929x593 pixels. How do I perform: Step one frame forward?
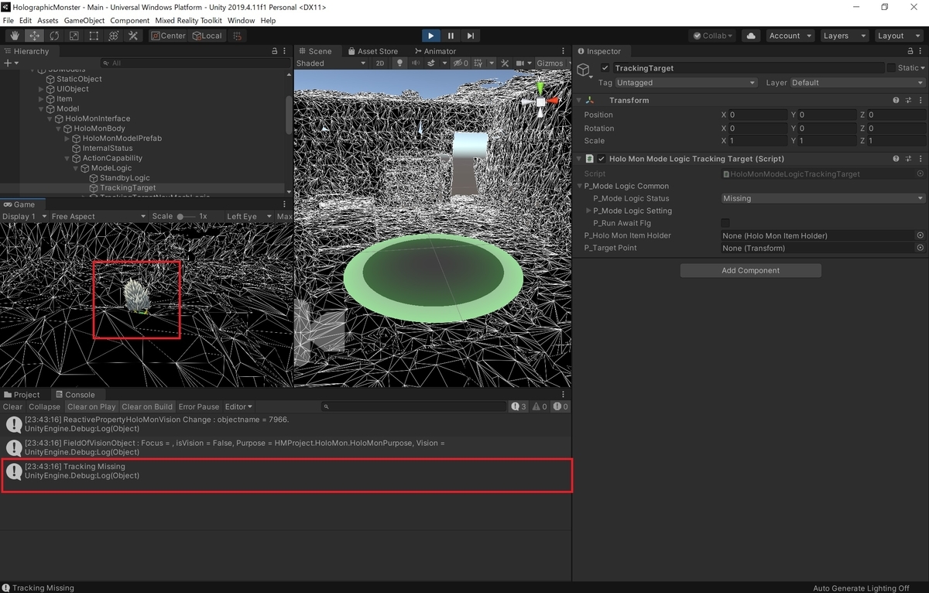tap(470, 36)
